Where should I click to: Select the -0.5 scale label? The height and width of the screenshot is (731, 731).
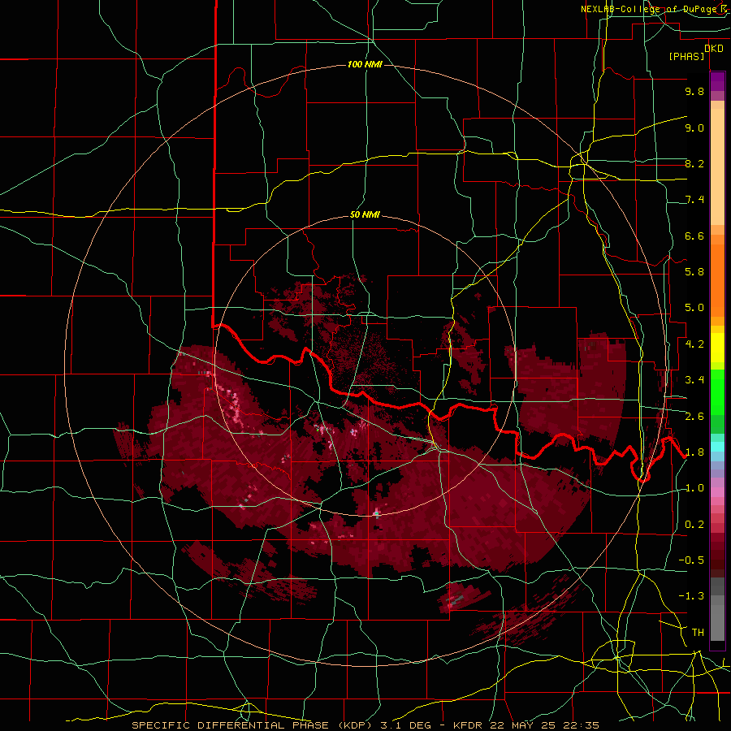click(691, 560)
